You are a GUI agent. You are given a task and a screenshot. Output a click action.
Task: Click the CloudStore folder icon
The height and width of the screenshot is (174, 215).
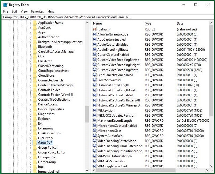(x=35, y=76)
